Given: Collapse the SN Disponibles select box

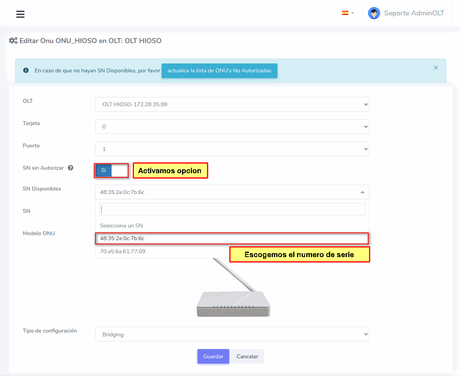Looking at the screenshot, I should tap(232, 192).
